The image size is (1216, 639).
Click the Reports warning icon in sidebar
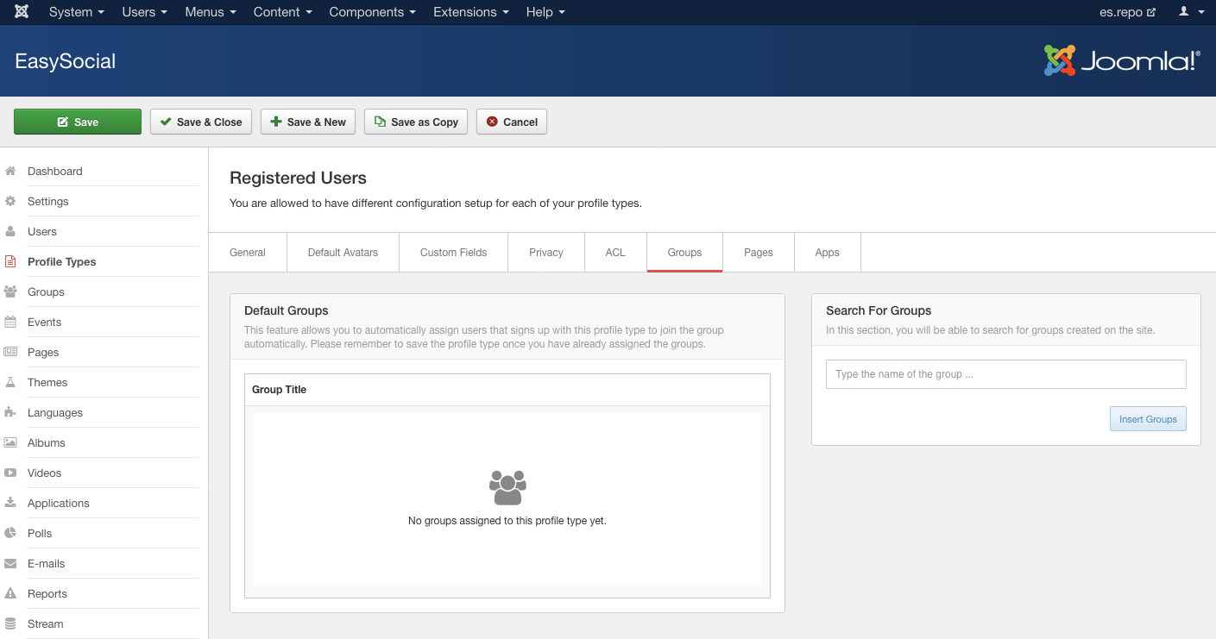(10, 593)
